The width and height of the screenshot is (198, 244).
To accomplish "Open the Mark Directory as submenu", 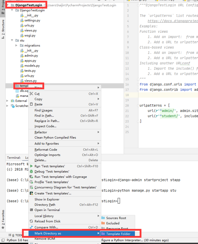I will click(65, 233).
